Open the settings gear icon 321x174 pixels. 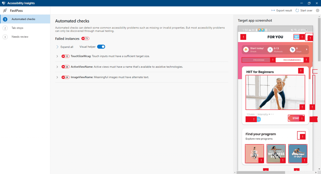pyautogui.click(x=317, y=11)
